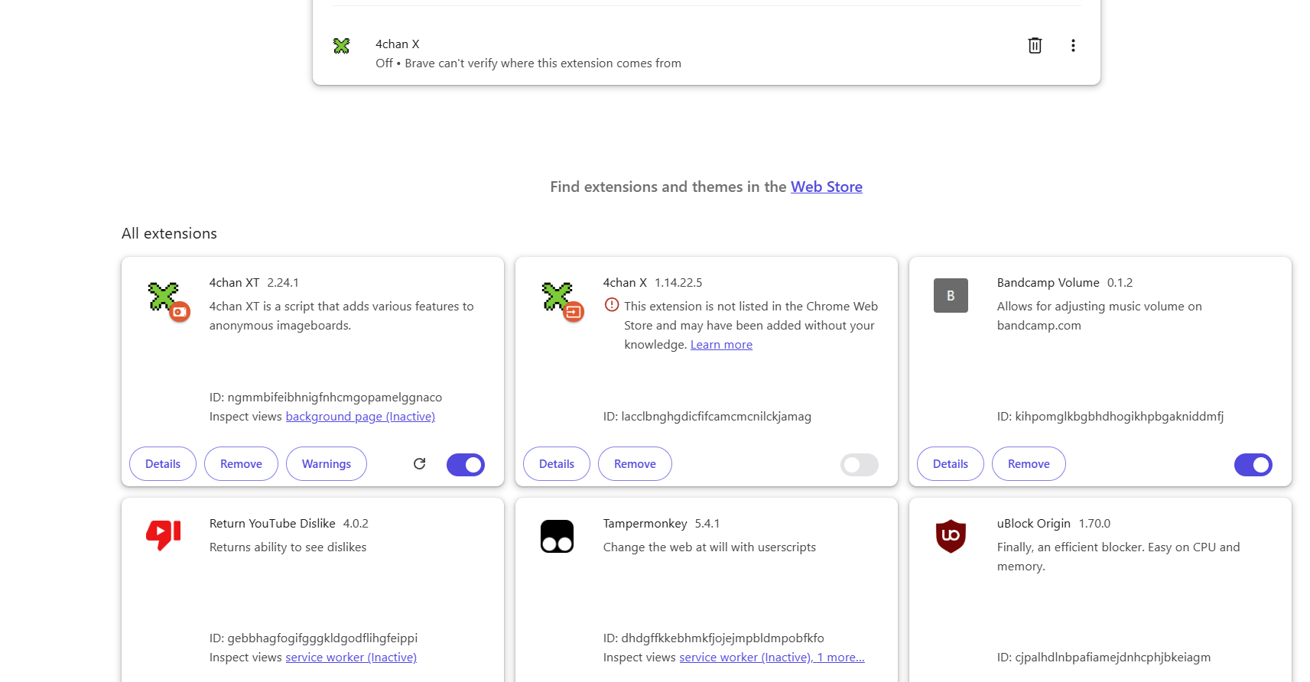Remove the 4chan XT extension
The width and height of the screenshot is (1310, 682).
pyautogui.click(x=241, y=464)
